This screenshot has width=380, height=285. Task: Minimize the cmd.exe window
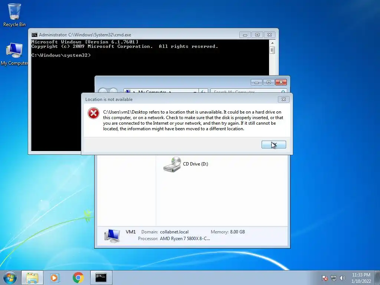click(x=245, y=35)
